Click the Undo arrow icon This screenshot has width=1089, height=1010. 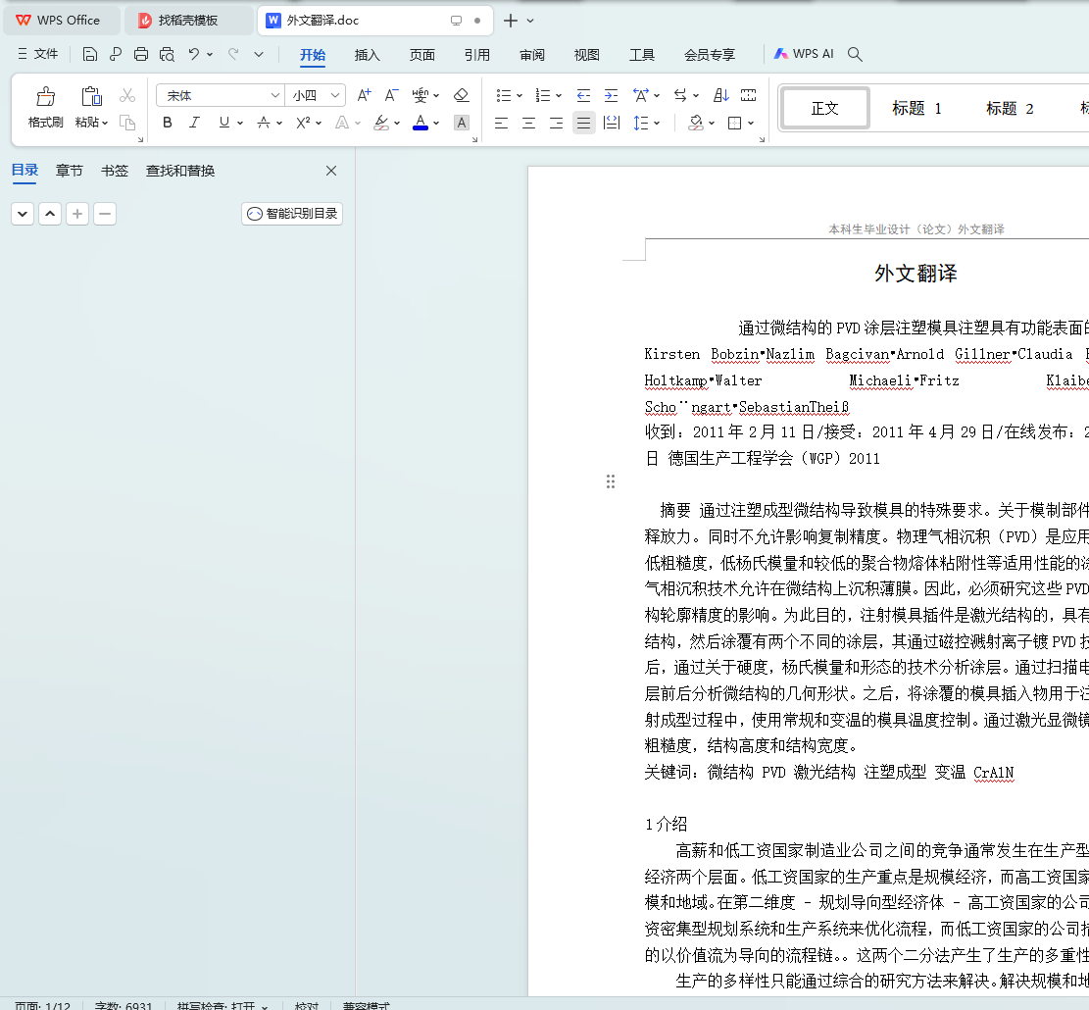point(194,54)
